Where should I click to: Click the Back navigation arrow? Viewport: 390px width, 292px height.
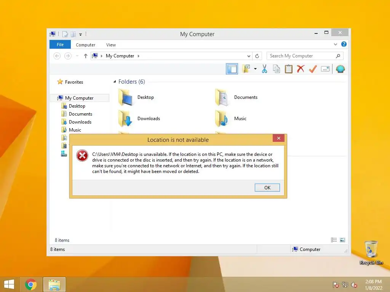57,56
